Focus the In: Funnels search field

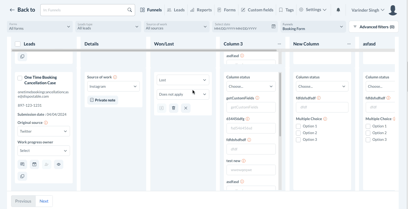84,10
